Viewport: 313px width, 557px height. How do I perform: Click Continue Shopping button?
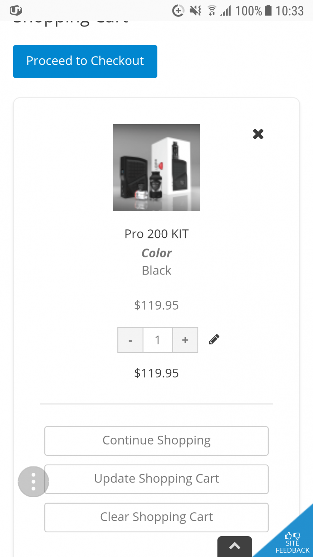click(x=156, y=441)
